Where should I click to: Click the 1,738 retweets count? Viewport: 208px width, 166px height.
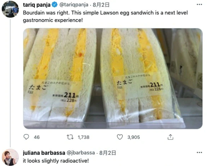pos(84,137)
